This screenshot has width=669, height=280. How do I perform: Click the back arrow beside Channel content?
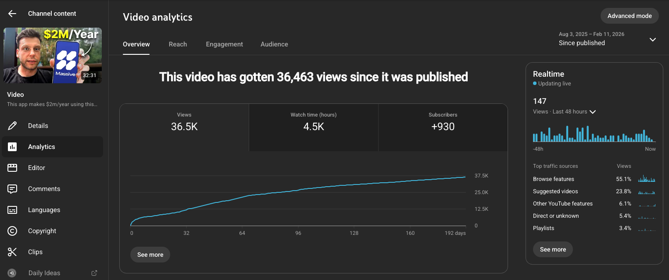click(x=12, y=13)
